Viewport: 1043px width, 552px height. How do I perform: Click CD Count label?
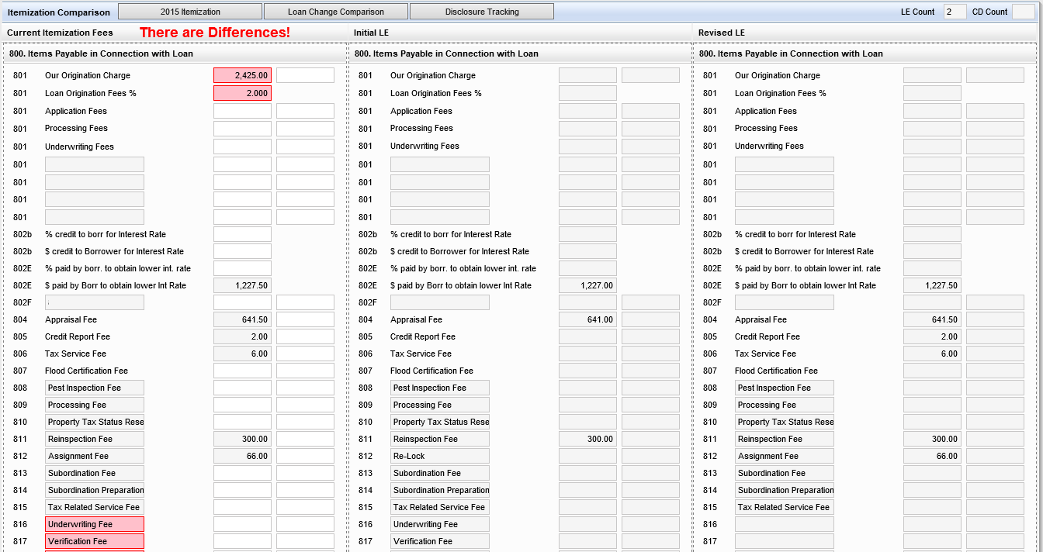click(x=990, y=12)
